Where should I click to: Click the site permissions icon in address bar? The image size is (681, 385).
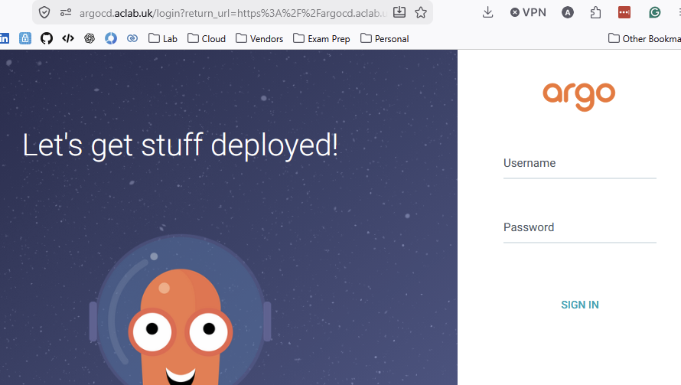tap(66, 12)
